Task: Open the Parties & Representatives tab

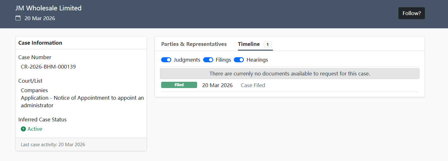Action: click(x=194, y=44)
